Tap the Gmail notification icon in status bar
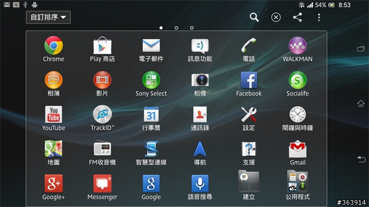Screen dimensions: 369x207 click(7, 5)
